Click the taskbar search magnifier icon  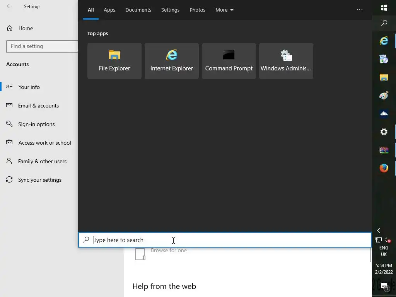coord(384,23)
